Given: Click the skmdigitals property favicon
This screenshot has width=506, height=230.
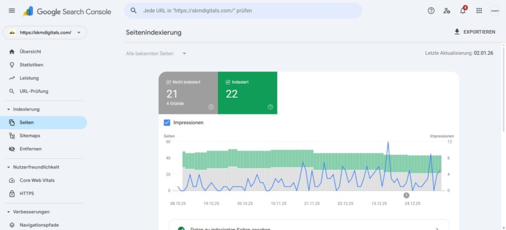Looking at the screenshot, I should [x=12, y=33].
